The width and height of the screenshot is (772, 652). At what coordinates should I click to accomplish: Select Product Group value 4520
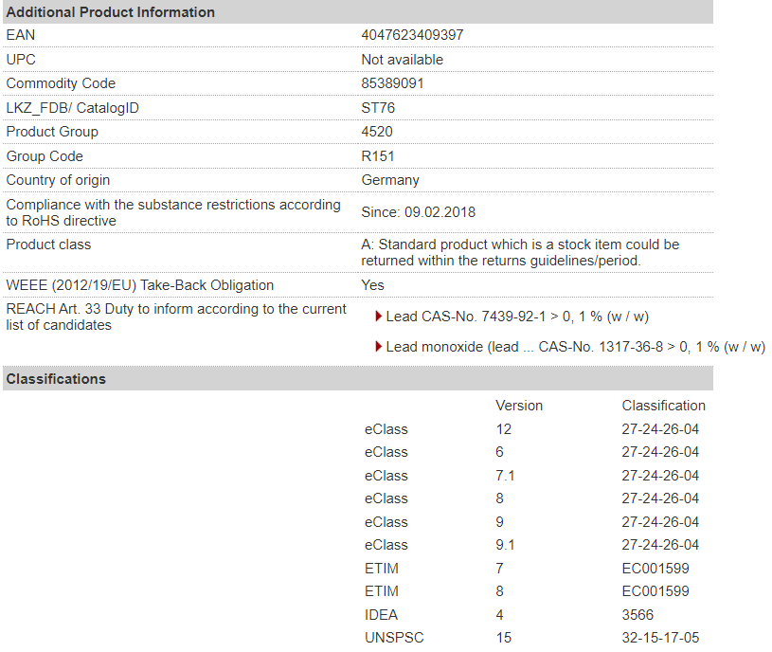click(x=377, y=132)
